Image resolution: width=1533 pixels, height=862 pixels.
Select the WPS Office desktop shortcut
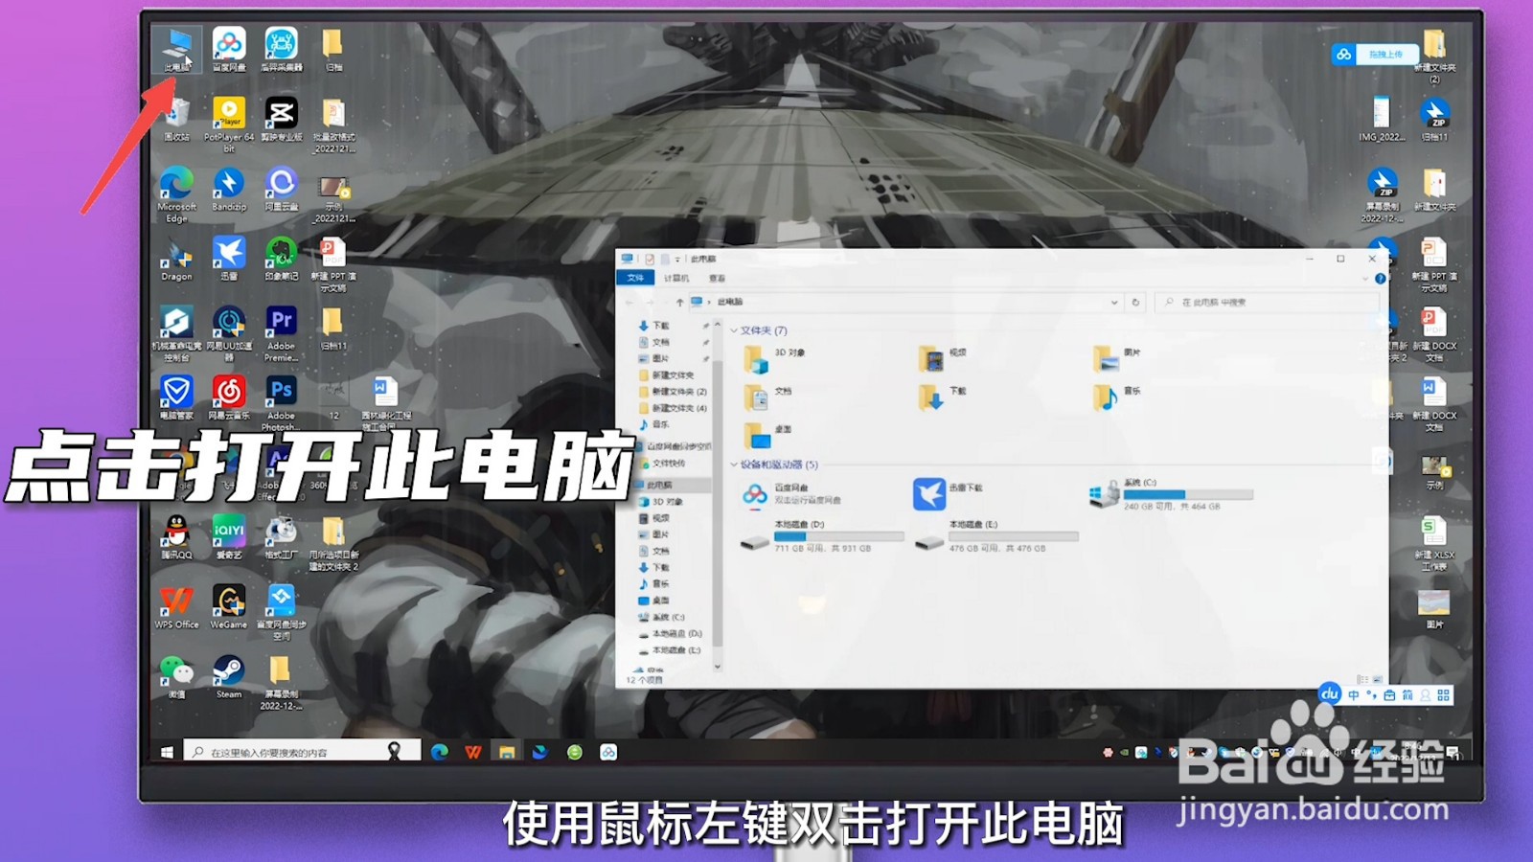[x=176, y=607]
